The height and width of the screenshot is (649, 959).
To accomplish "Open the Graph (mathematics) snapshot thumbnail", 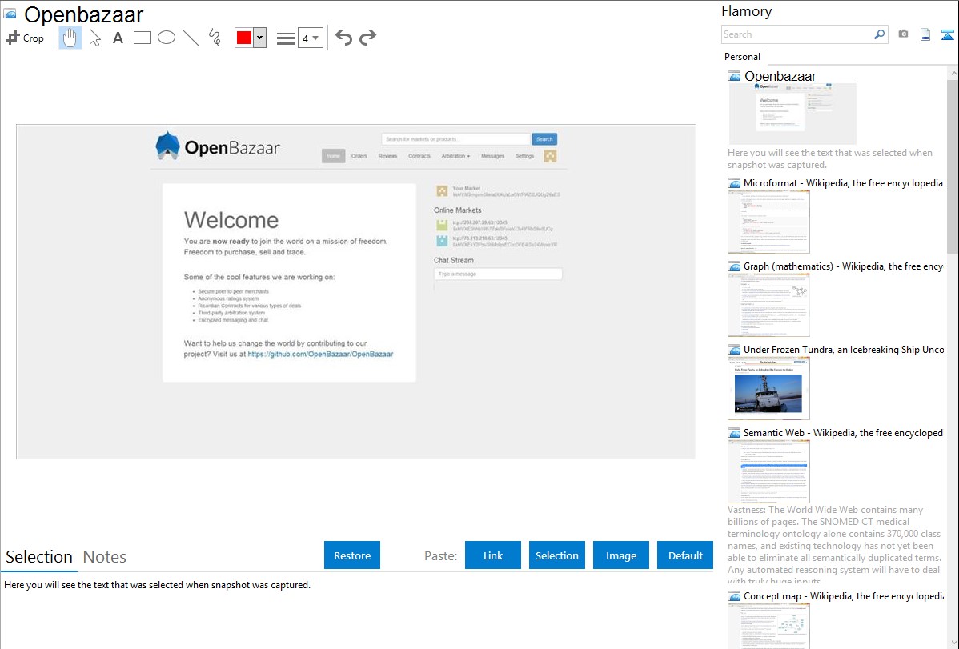I will (x=768, y=305).
